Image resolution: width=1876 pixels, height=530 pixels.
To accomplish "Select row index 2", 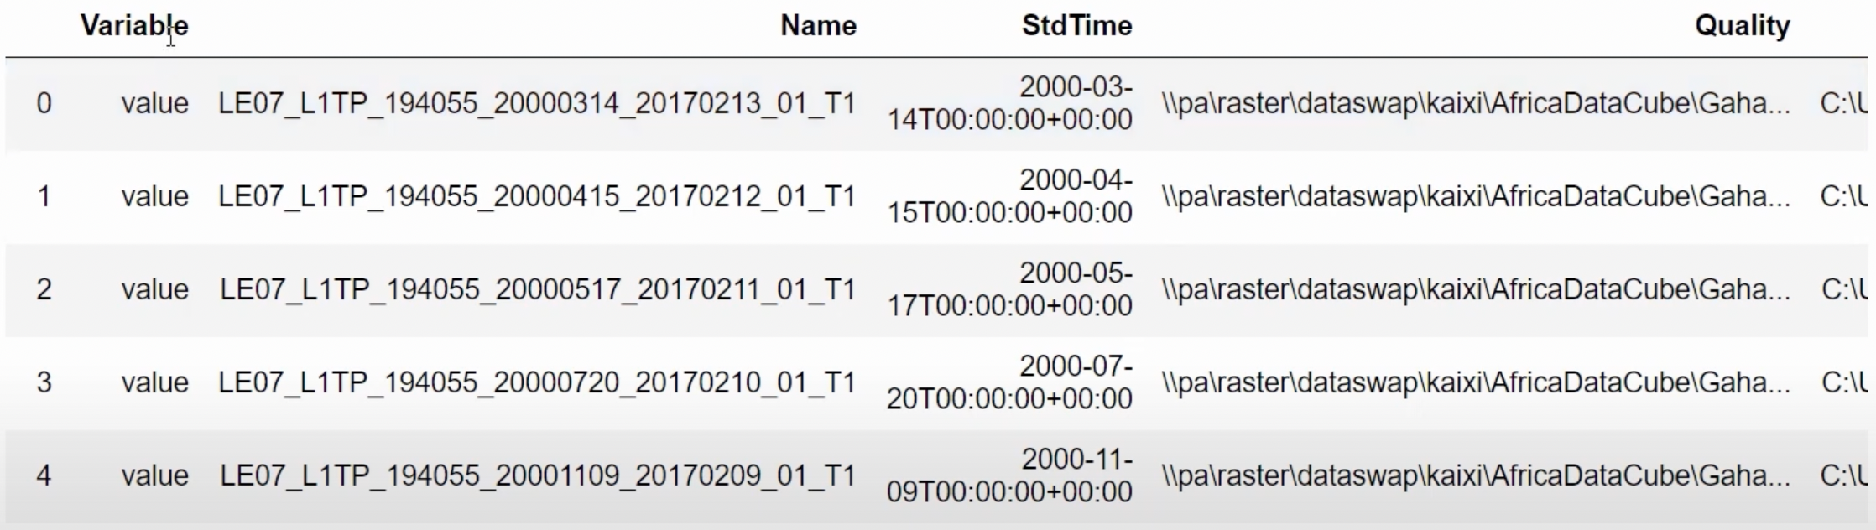I will click(x=44, y=290).
